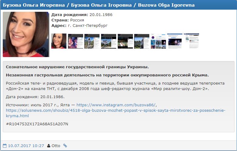This screenshot has width=237, height=151.
Task: Click the Дата рождения line in gray box
Action: point(35,97)
